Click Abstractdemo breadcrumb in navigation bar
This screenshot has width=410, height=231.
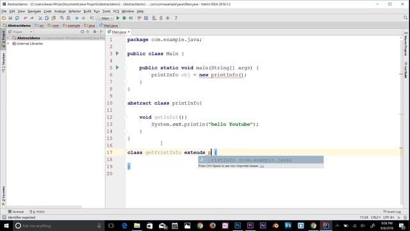coord(17,26)
